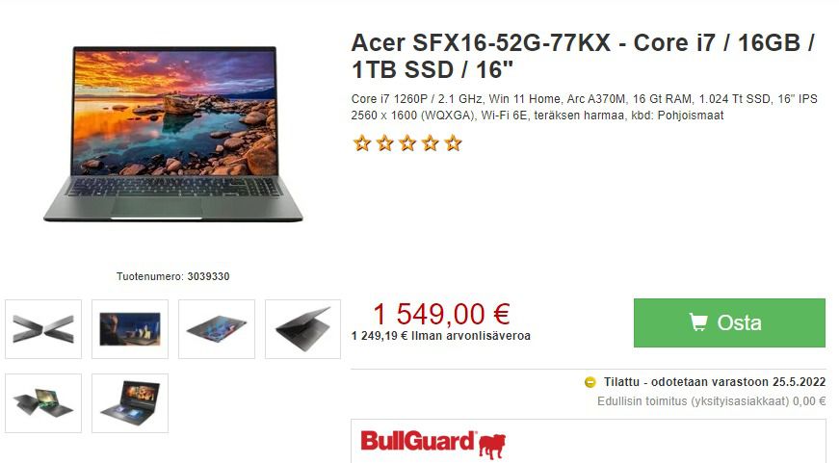Click the shopping cart icon in Osta
Image resolution: width=839 pixels, height=463 pixels.
(x=697, y=322)
